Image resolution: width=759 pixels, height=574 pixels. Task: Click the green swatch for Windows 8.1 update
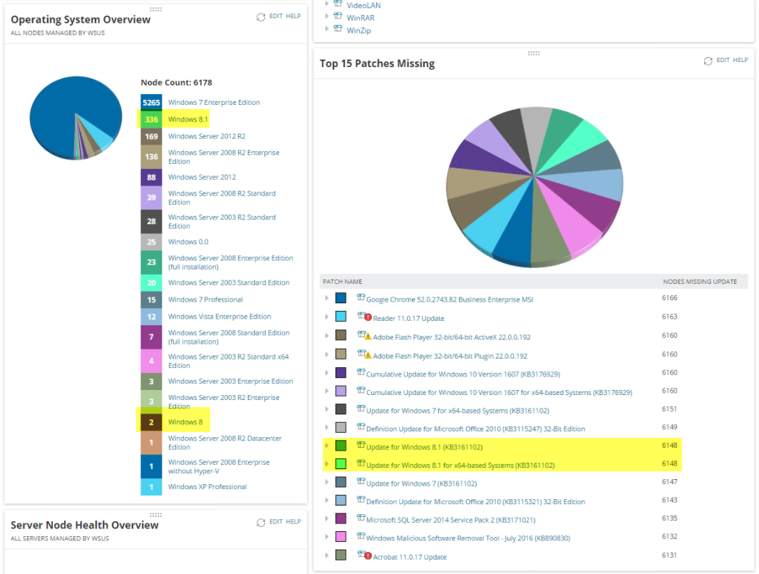pyautogui.click(x=341, y=446)
